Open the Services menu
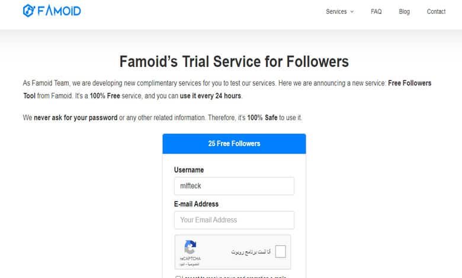Viewport: 462px width, 278px height. [x=336, y=12]
